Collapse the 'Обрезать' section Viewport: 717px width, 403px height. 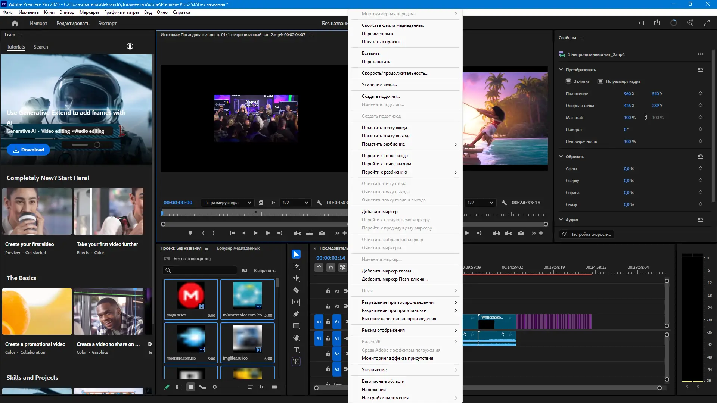pyautogui.click(x=561, y=157)
